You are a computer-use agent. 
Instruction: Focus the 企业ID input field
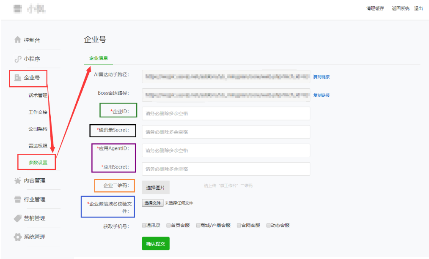click(226, 113)
